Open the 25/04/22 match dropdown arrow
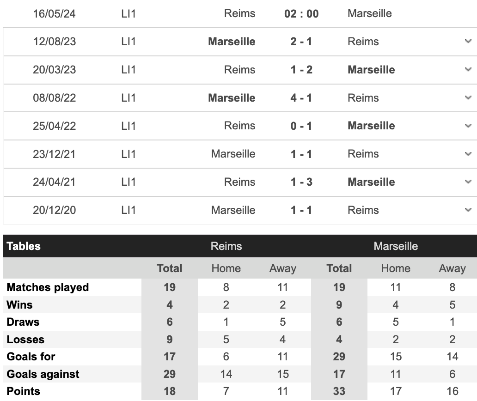This screenshot has height=401, width=477. (467, 126)
